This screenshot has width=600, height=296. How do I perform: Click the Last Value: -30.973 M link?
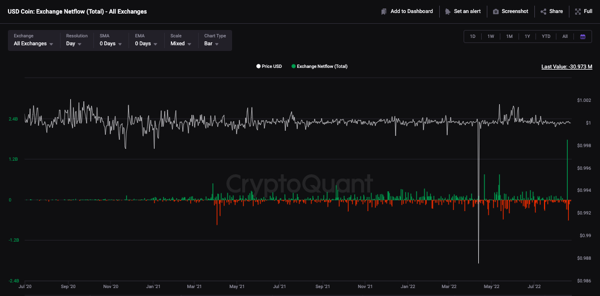567,67
